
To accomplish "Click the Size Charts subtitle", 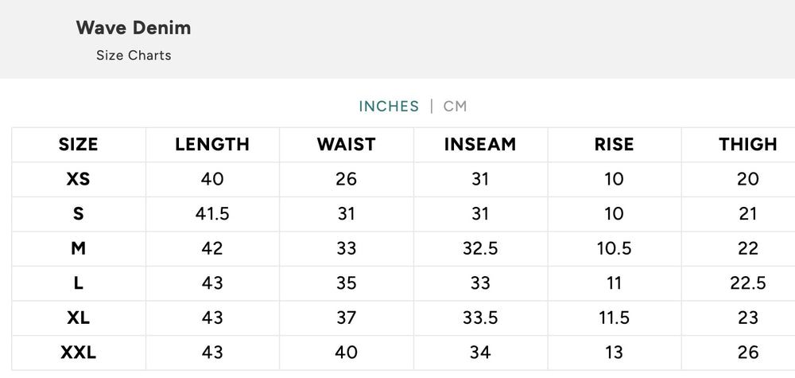I will click(x=134, y=55).
